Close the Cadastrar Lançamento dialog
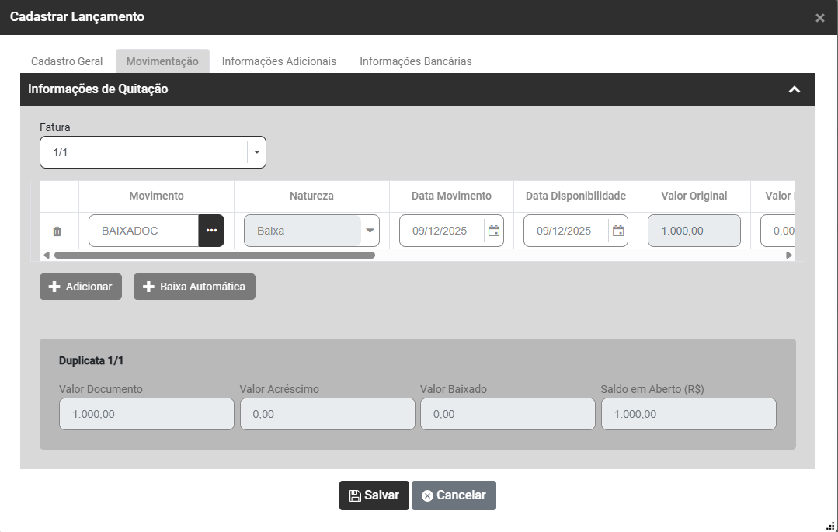Image resolution: width=838 pixels, height=532 pixels. [820, 18]
